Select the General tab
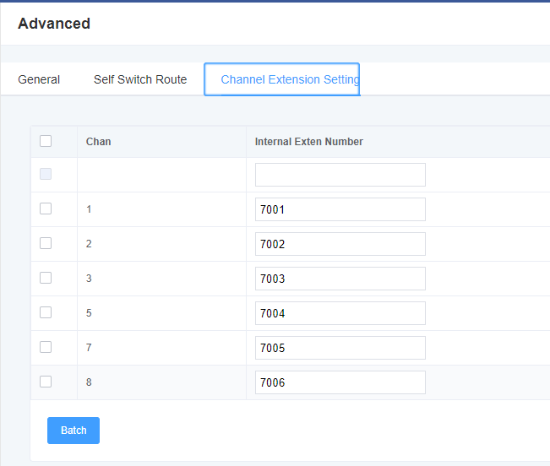Image resolution: width=550 pixels, height=466 pixels. pos(39,79)
